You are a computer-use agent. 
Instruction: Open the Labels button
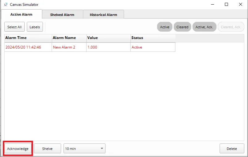coord(35,27)
